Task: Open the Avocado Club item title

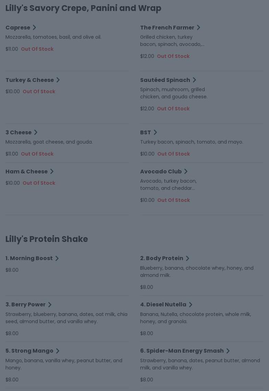Action: click(161, 171)
